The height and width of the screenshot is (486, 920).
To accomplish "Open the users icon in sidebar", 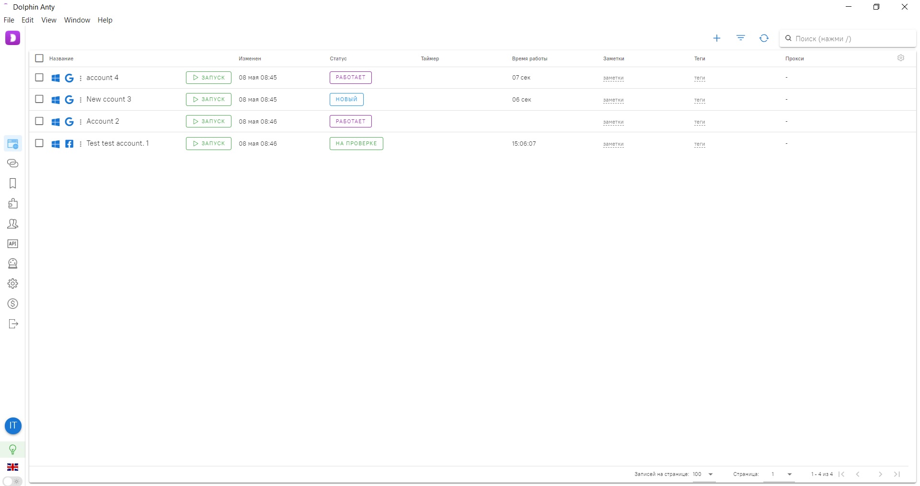I will click(13, 224).
